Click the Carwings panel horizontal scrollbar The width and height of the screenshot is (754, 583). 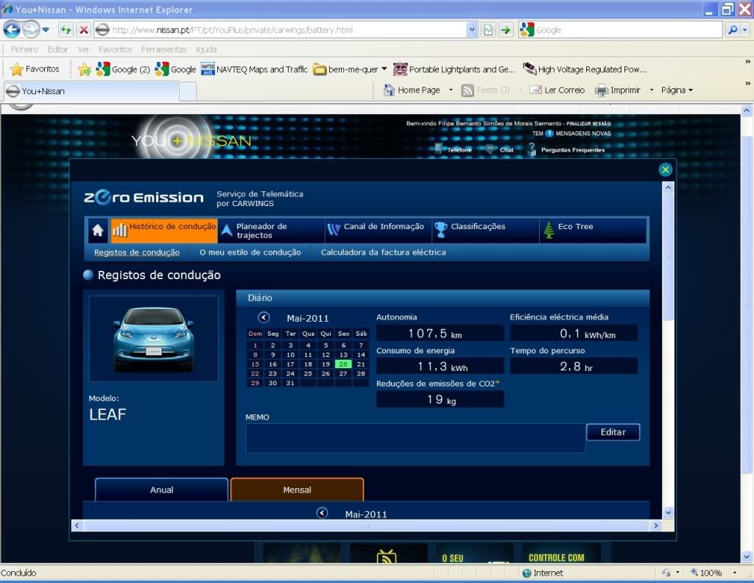click(x=367, y=526)
